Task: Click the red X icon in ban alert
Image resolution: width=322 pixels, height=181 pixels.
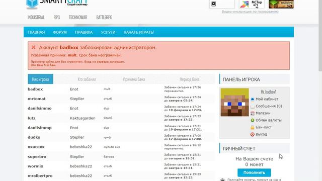Action: click(x=34, y=47)
